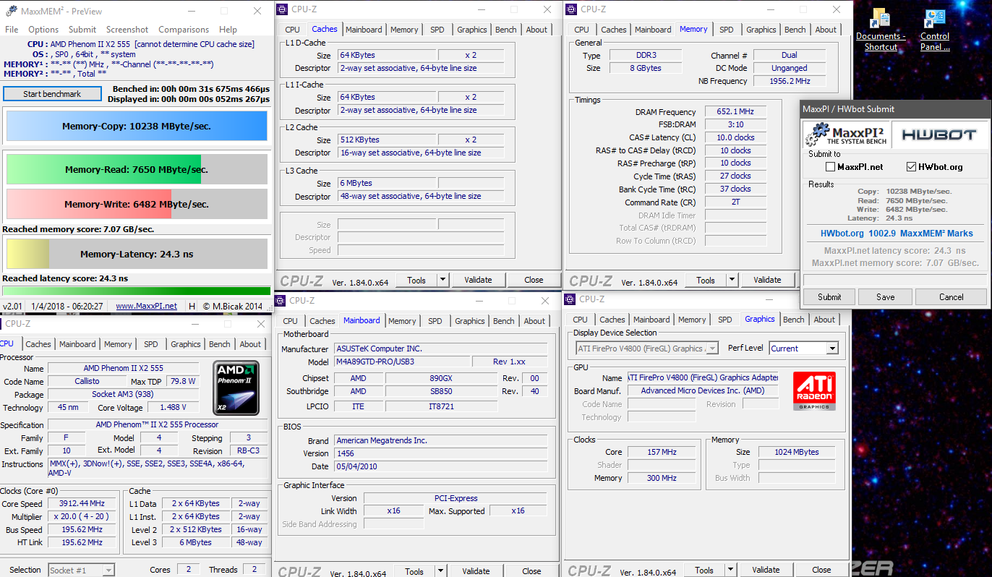Click the Memory-Latency result bar
Screen dimensions: 992x577
click(x=137, y=254)
